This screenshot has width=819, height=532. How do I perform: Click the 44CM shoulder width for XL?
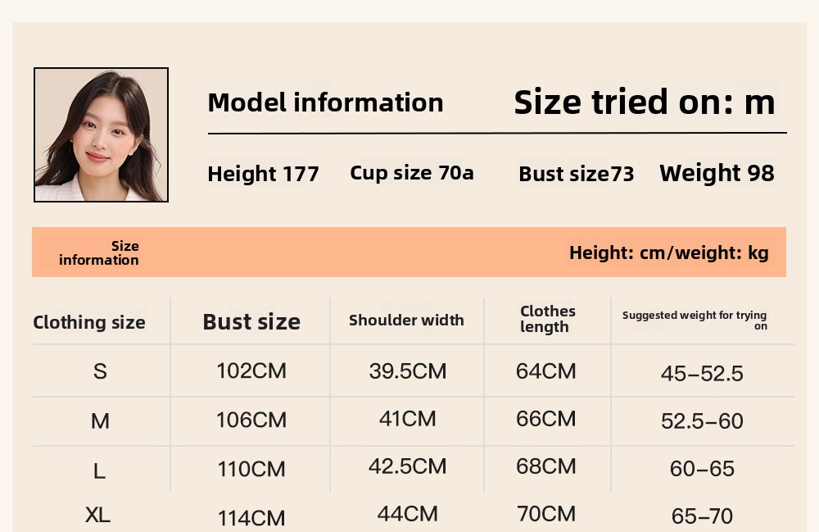407,514
